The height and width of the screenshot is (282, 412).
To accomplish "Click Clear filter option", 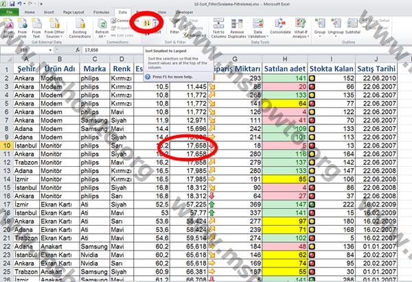I will click(x=192, y=21).
